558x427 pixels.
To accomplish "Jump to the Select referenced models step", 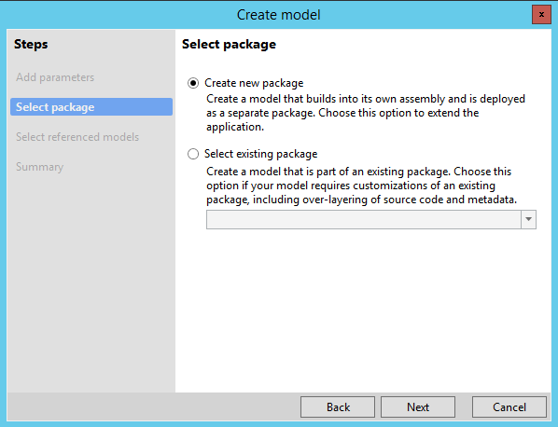I will point(77,137).
